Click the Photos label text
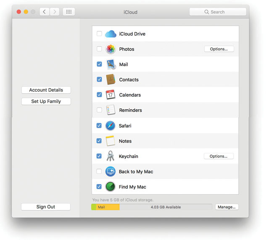This screenshot has height=240, width=269. [127, 49]
